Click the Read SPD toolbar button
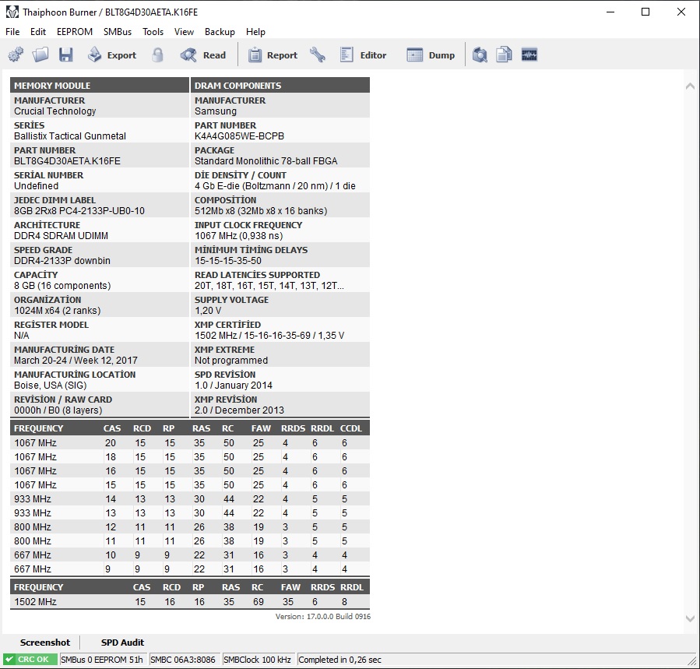The width and height of the screenshot is (700, 669). click(203, 55)
